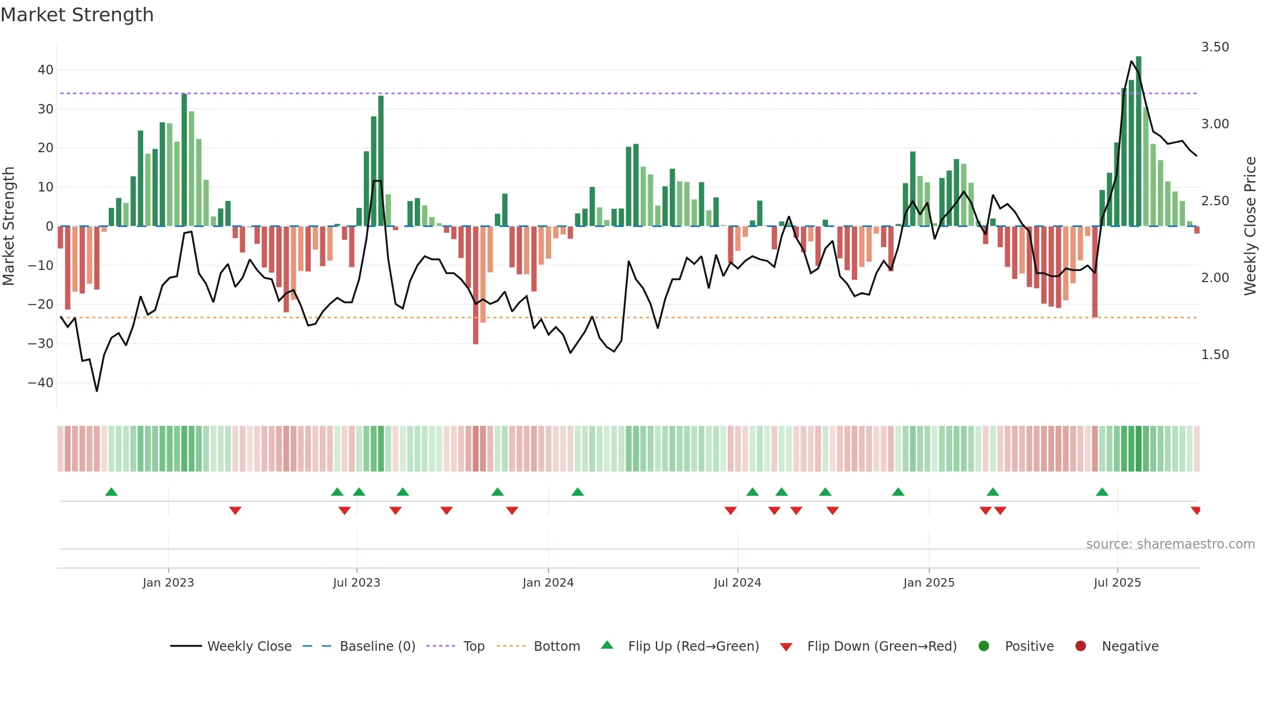Click the tallest green bar above 40

click(1138, 141)
